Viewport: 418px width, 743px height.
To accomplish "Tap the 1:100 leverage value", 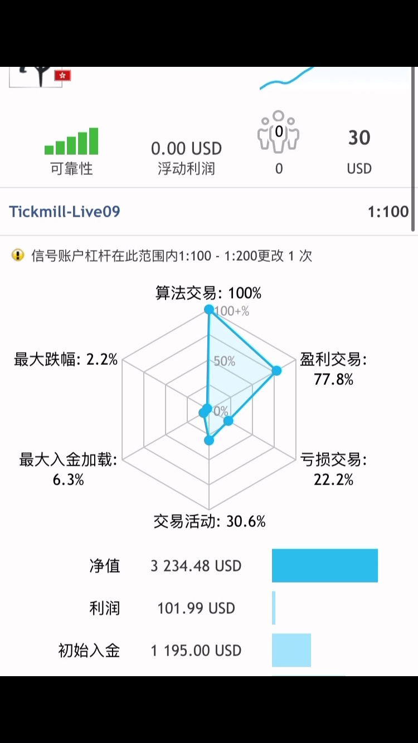I will point(388,212).
